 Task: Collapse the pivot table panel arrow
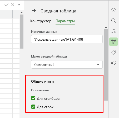[34, 11]
